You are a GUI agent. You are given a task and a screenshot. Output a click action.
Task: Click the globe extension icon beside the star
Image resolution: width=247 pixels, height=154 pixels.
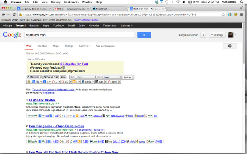(230, 15)
